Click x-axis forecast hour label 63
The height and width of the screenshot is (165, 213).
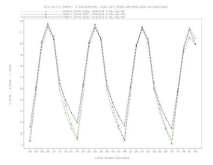click(x=154, y=152)
